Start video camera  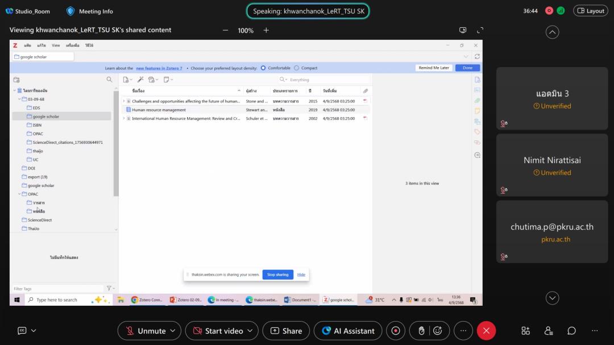(218, 331)
